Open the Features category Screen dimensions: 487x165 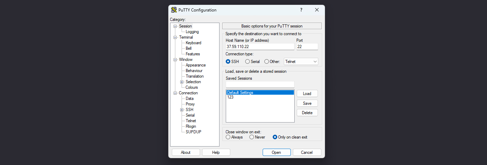193,54
